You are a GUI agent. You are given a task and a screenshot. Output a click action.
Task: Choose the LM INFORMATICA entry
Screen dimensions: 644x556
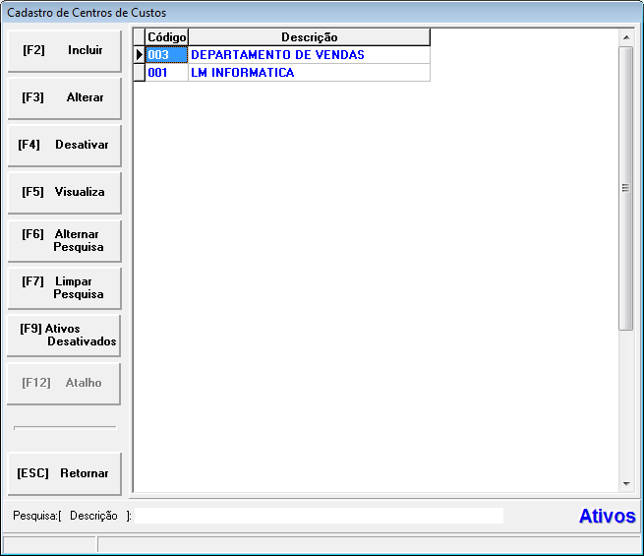pos(309,73)
